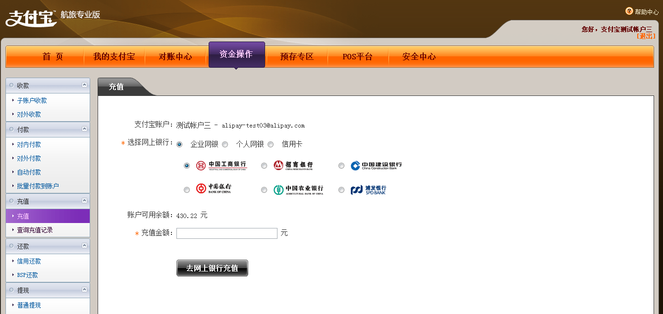The width and height of the screenshot is (663, 314).
Task: Click the ICBC bank logo
Action: (221, 165)
